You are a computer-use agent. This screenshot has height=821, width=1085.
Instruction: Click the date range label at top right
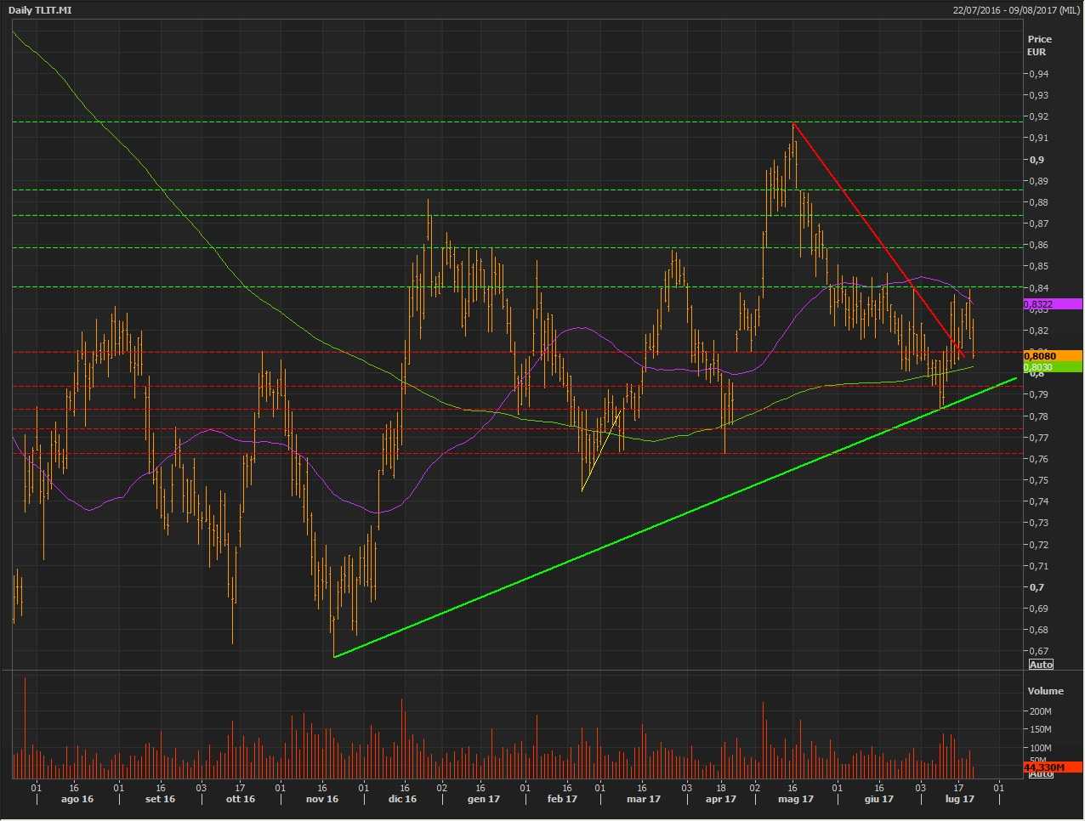[1016, 10]
